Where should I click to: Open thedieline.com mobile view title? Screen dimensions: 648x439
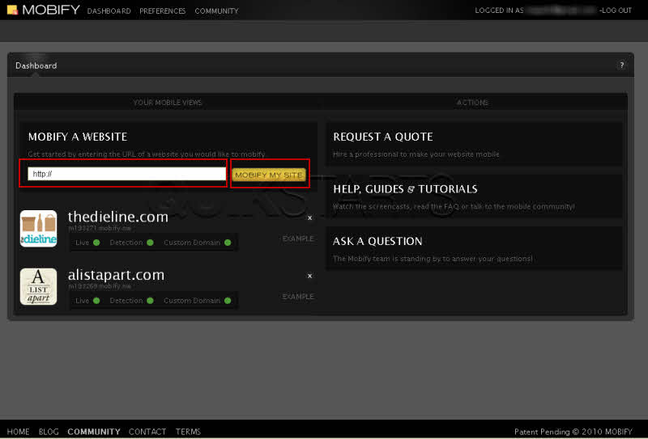[x=117, y=217]
